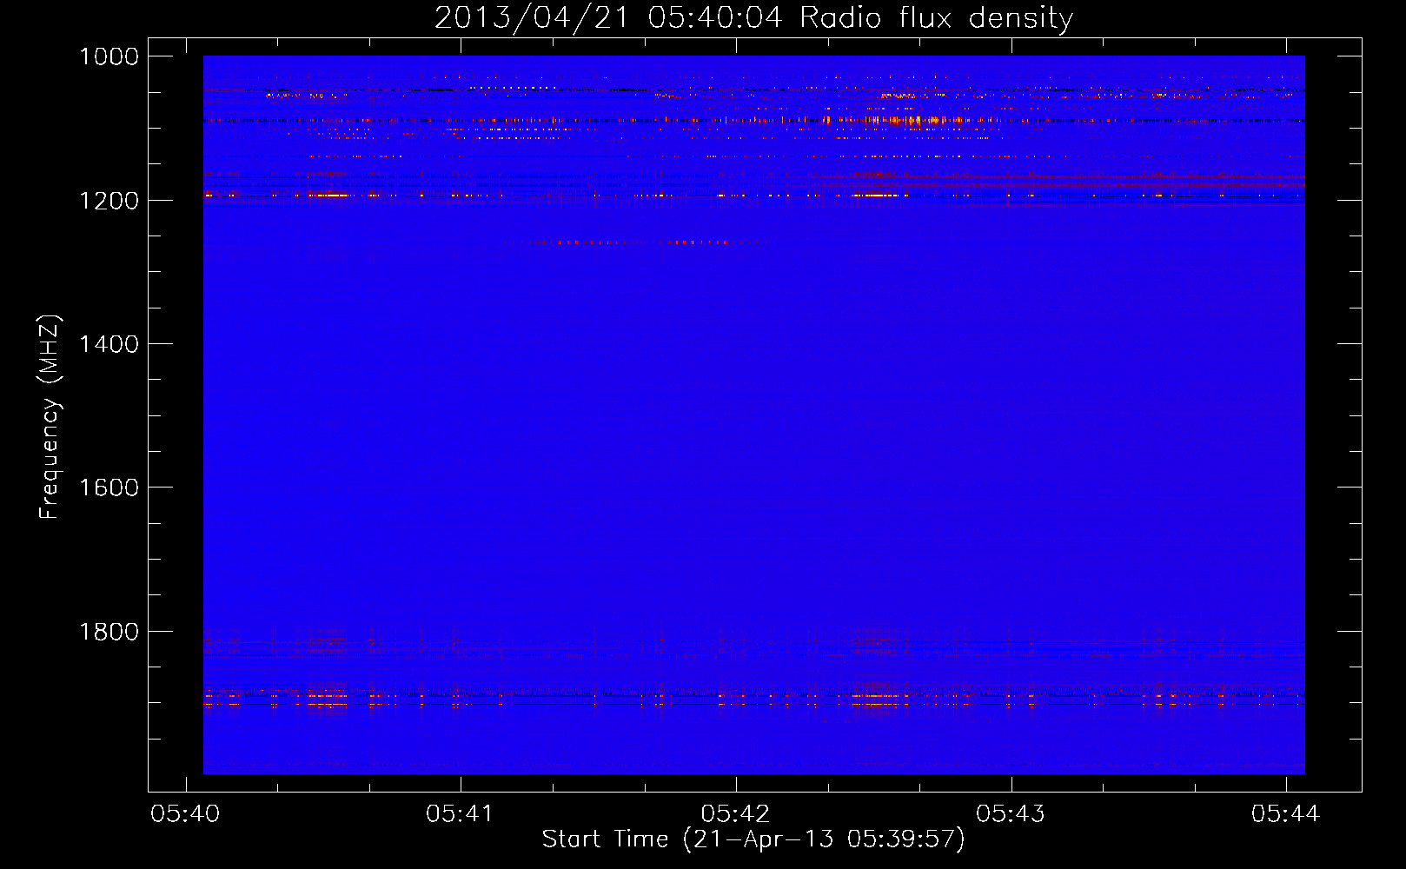Image resolution: width=1406 pixels, height=869 pixels.
Task: Click the 05:40 time tick label
Action: (185, 814)
